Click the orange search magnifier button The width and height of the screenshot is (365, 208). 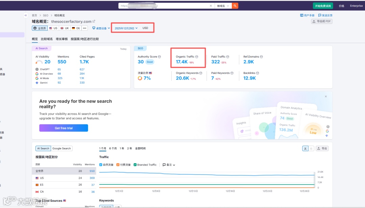click(x=235, y=6)
